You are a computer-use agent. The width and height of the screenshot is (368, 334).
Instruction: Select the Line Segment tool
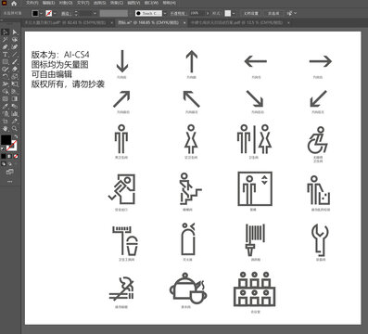pyautogui.click(x=15, y=55)
